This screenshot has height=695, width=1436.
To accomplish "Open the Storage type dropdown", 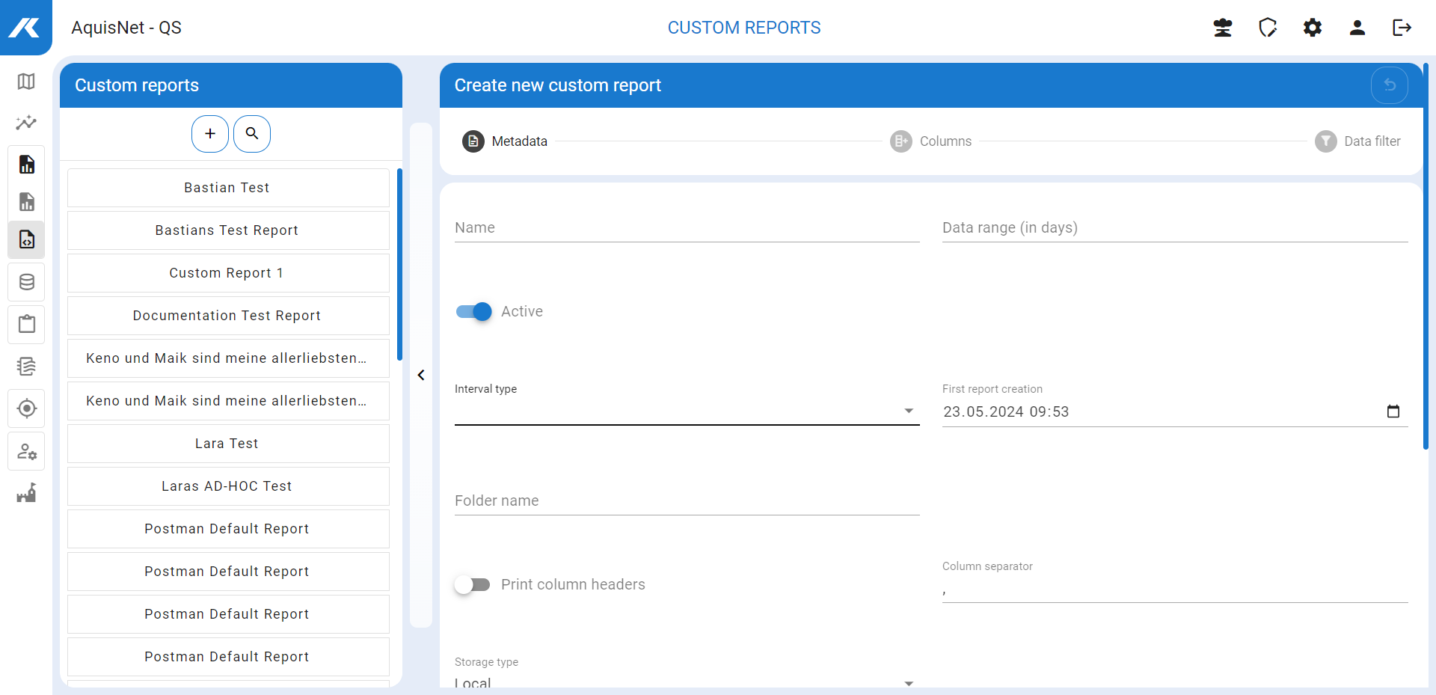I will coord(687,682).
